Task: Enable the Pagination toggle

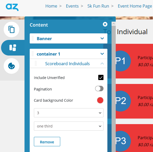Action: pyautogui.click(x=99, y=89)
